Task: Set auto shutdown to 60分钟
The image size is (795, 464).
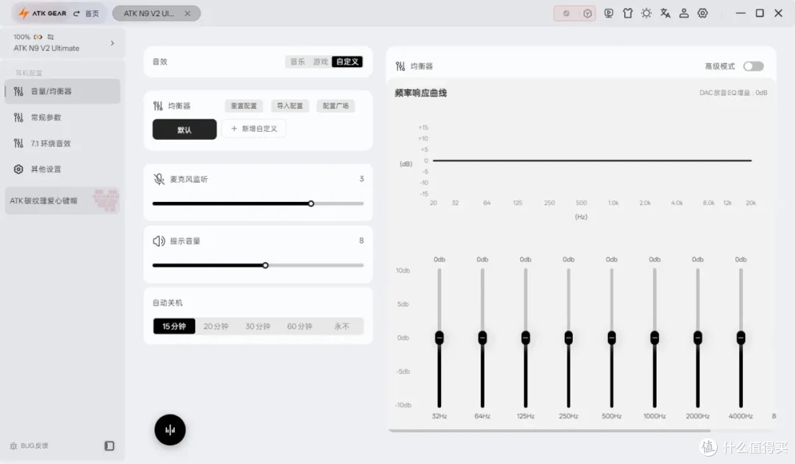Action: pyautogui.click(x=300, y=326)
